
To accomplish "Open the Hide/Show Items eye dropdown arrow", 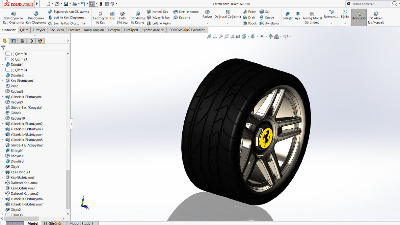I will click(x=266, y=37).
